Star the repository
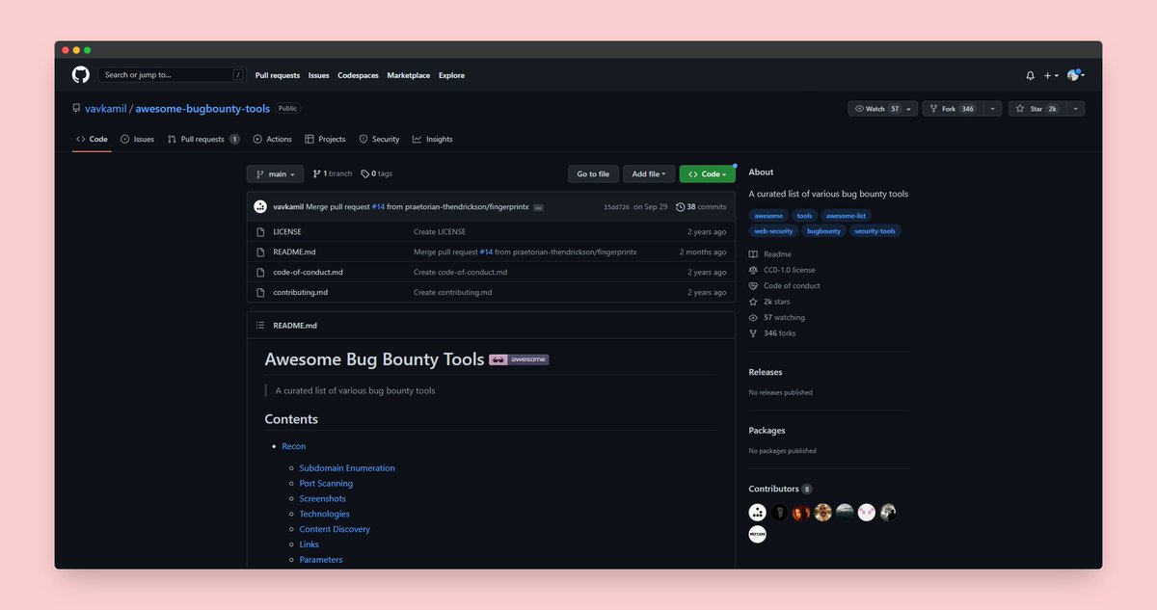Screen dimensions: 1157x610 (x=1036, y=109)
